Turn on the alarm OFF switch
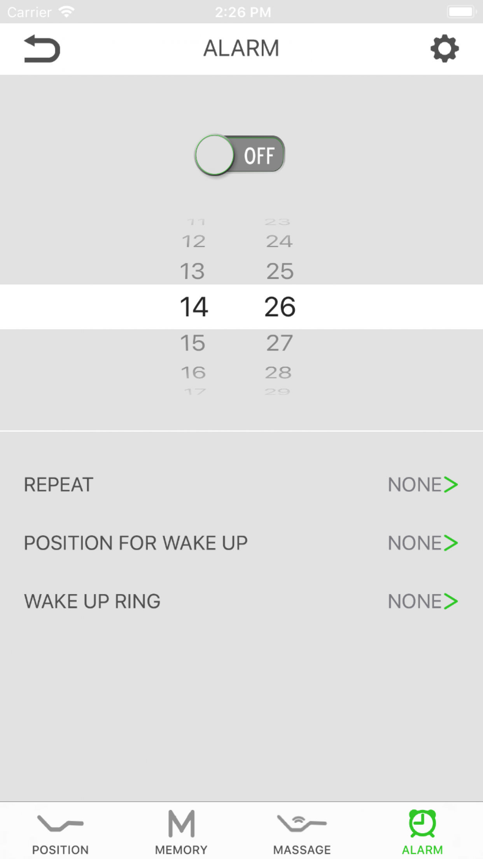Image resolution: width=483 pixels, height=859 pixels. (x=240, y=155)
